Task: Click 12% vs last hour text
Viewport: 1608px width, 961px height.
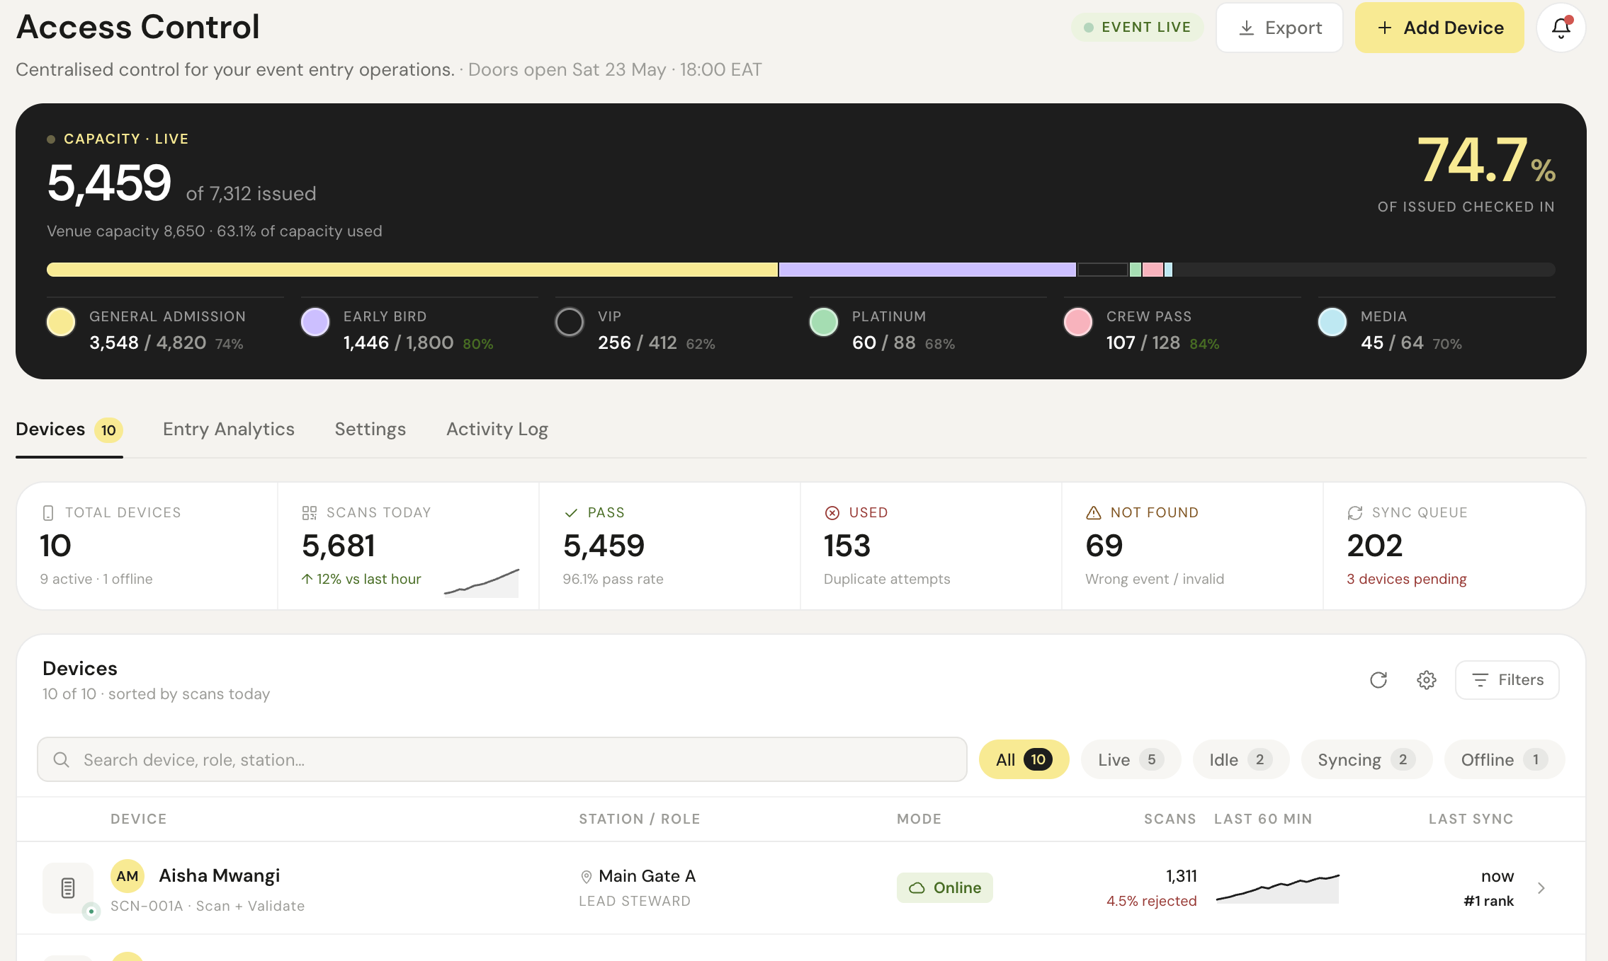Action: (361, 579)
